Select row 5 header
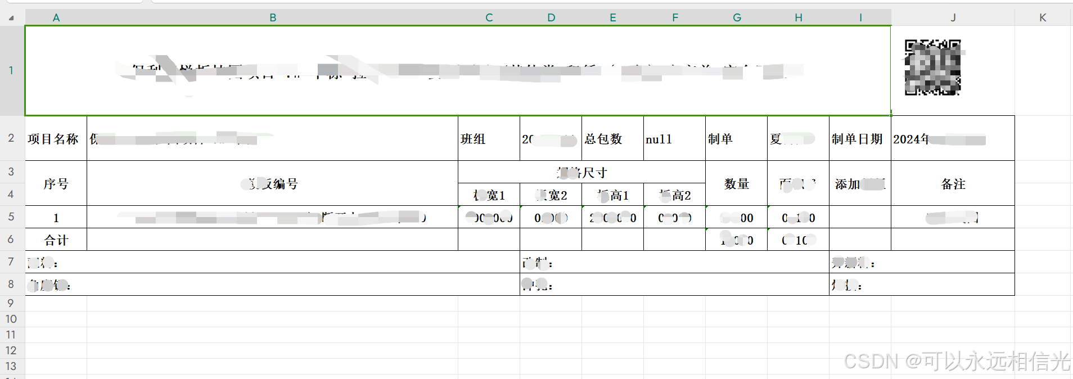This screenshot has width=1073, height=379. click(x=11, y=216)
